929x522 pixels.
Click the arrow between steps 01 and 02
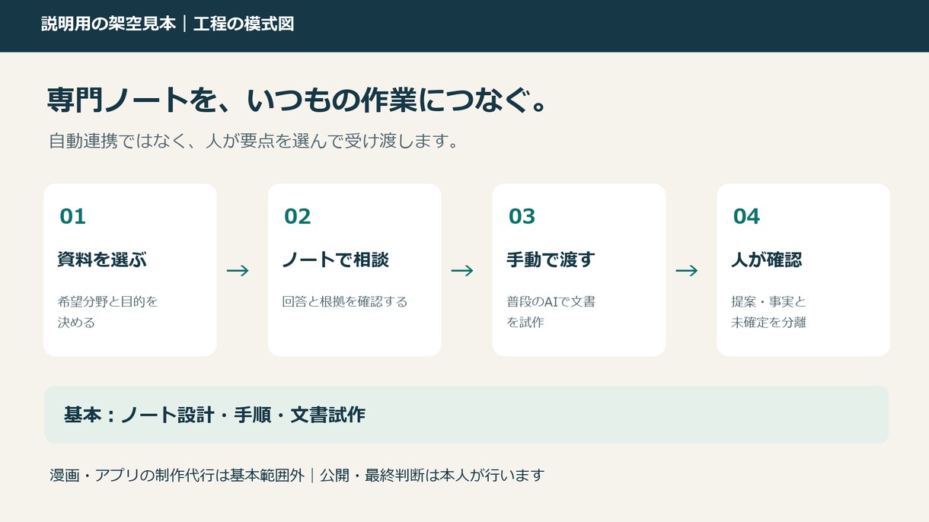point(238,271)
